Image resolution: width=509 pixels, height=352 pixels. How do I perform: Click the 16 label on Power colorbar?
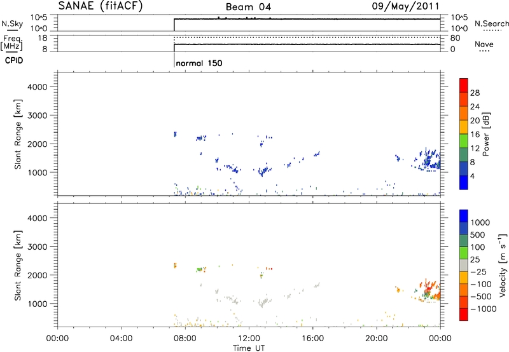(475, 135)
